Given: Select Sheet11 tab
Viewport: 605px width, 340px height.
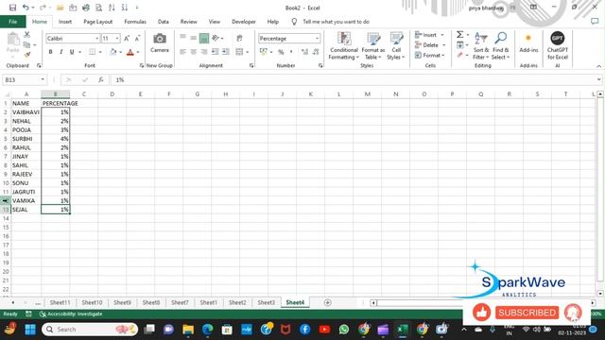Looking at the screenshot, I should 60,302.
